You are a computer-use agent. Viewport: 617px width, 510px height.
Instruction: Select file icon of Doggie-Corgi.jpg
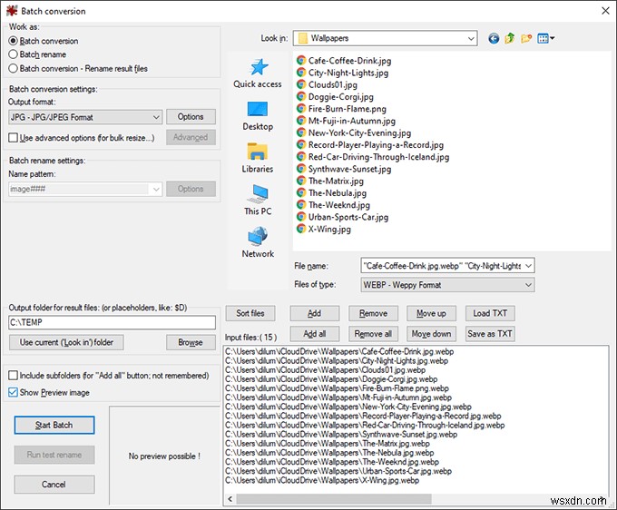tap(301, 97)
